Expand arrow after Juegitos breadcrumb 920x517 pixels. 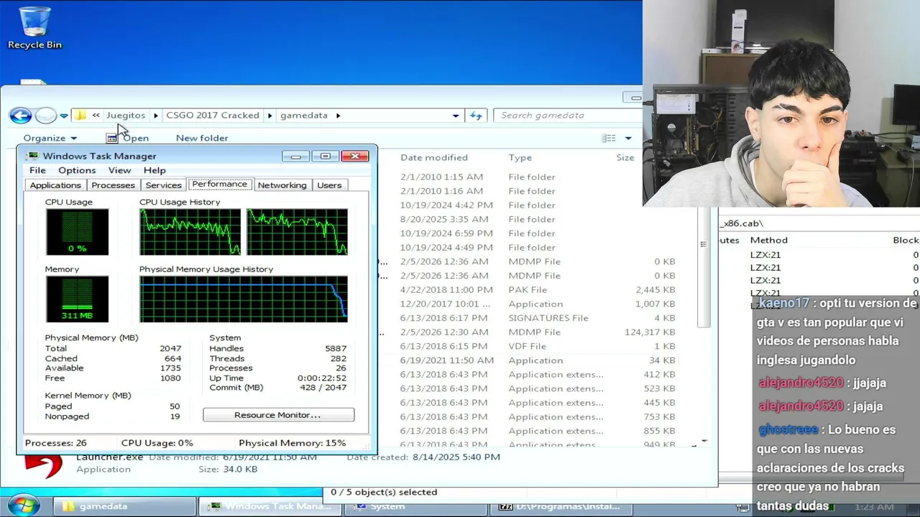coord(155,115)
